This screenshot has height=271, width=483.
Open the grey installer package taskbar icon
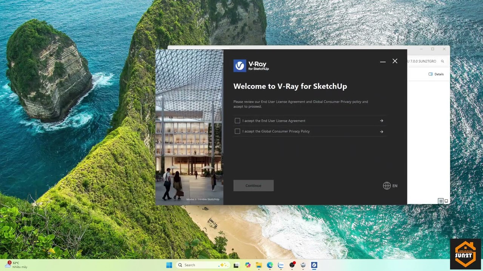303,265
